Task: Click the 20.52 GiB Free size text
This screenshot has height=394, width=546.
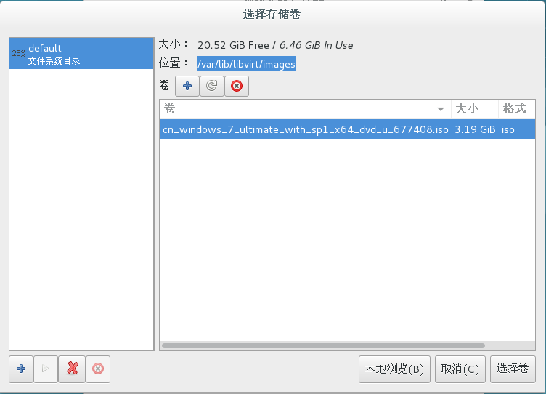Action: pos(233,45)
